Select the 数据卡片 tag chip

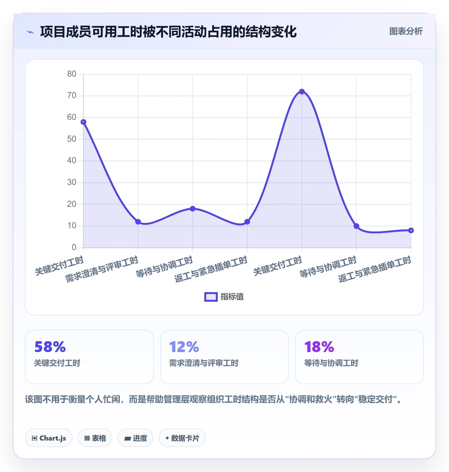pyautogui.click(x=182, y=438)
